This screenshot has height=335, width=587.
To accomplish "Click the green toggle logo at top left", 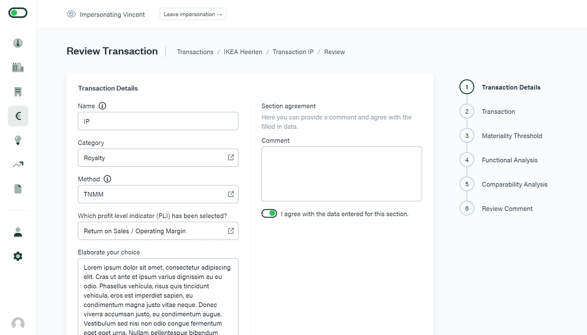I will 18,13.
